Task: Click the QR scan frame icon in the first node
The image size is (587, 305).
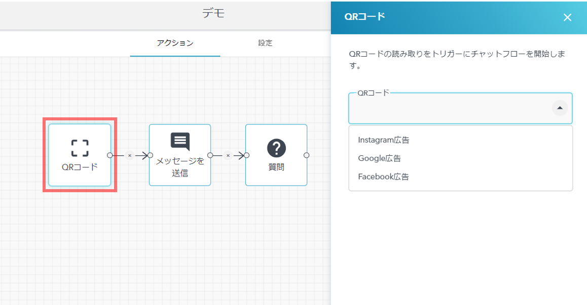Action: tap(80, 148)
